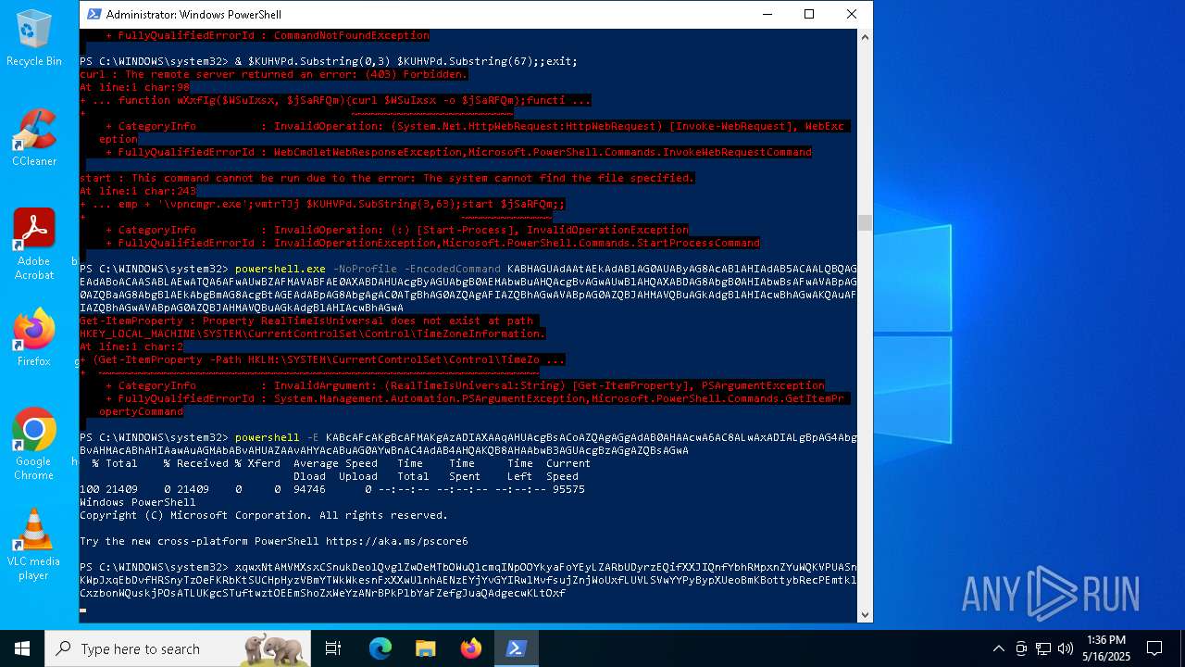This screenshot has width=1185, height=667.
Task: Launch CCleaner from the desktop
Action: click(34, 138)
